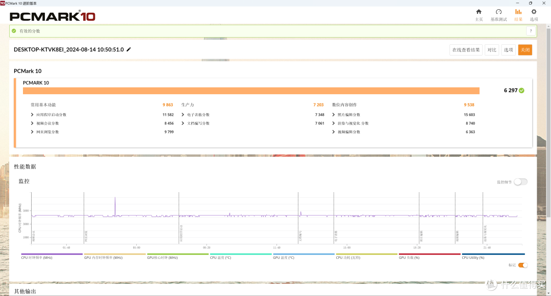
Task: Turn off the 标记 markers switch
Action: pyautogui.click(x=523, y=265)
